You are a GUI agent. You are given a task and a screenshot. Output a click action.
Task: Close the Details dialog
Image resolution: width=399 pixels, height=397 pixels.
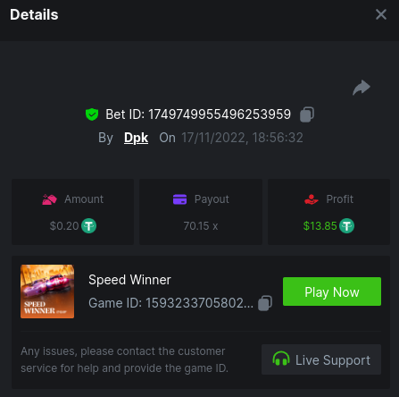coord(381,14)
